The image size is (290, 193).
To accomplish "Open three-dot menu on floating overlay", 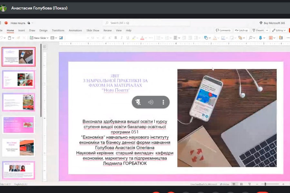I will 163,102.
